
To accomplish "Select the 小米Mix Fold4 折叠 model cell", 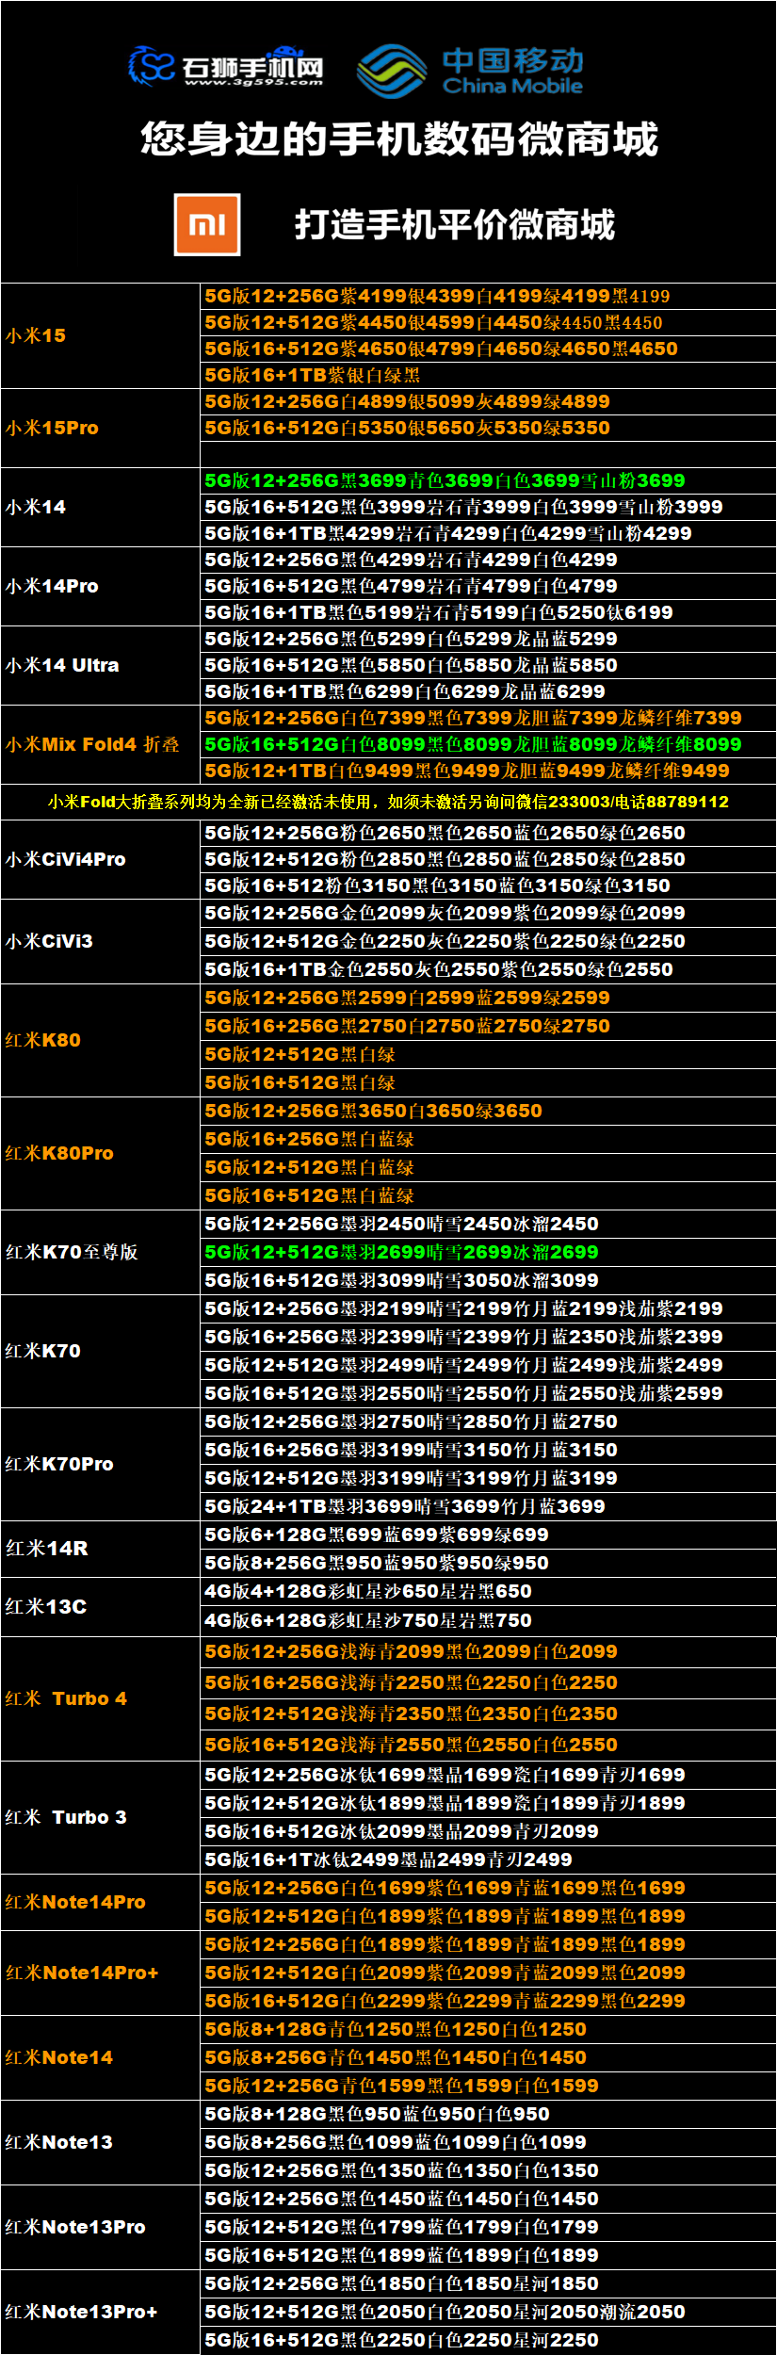I will (101, 744).
